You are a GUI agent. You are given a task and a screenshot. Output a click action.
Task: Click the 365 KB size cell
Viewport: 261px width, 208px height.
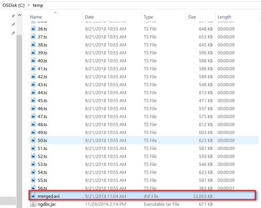click(206, 188)
